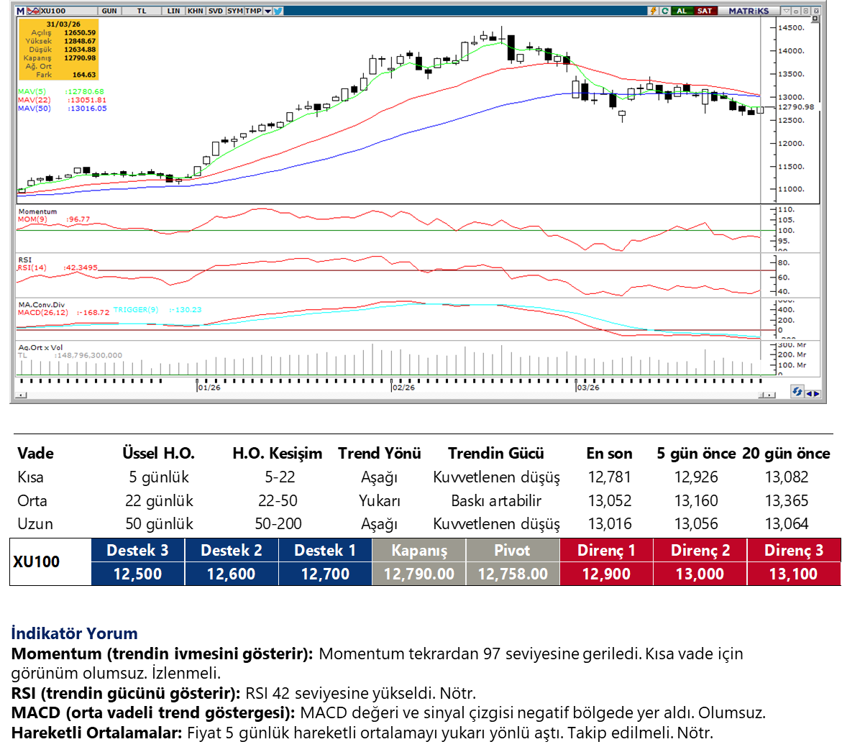Toggle the SVD chart option

point(215,11)
